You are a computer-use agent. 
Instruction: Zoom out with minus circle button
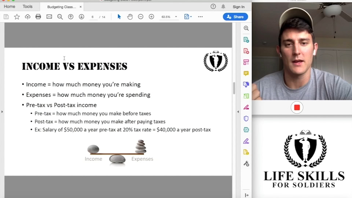(141, 17)
